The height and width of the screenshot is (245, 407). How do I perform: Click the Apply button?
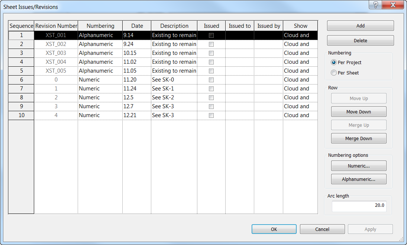pos(370,229)
